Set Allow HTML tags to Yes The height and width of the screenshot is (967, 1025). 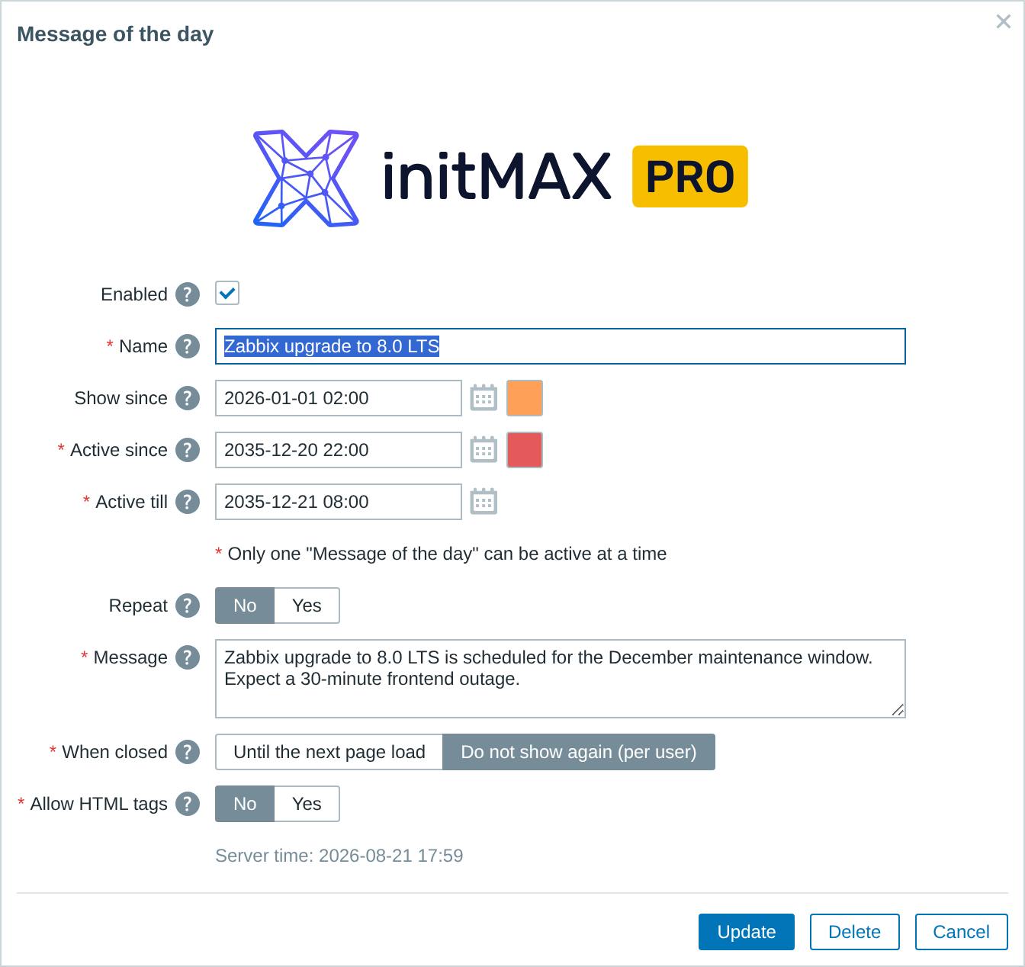tap(307, 804)
